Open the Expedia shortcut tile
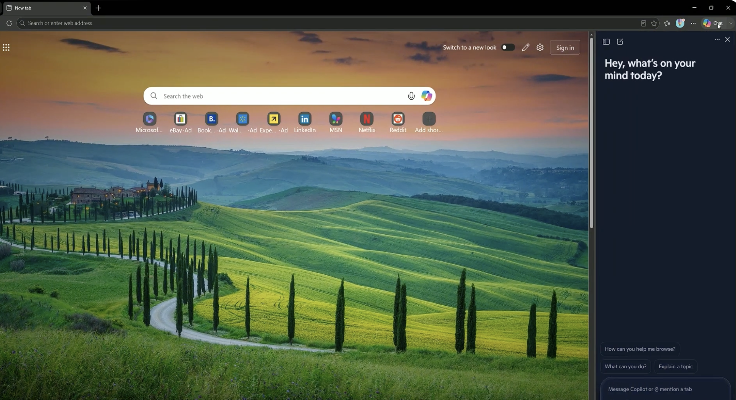 (274, 123)
